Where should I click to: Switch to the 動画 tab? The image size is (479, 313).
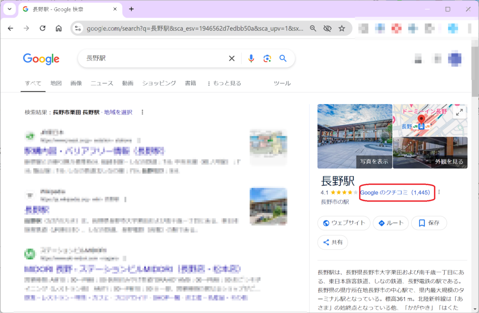pos(128,83)
